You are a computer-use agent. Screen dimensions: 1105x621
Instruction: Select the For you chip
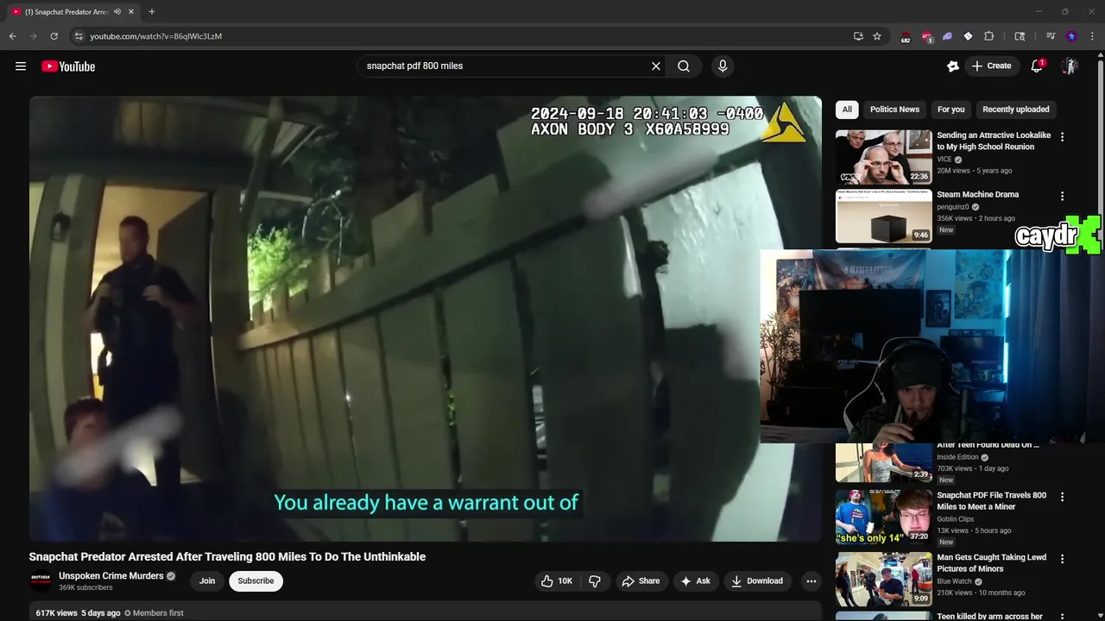click(x=950, y=110)
